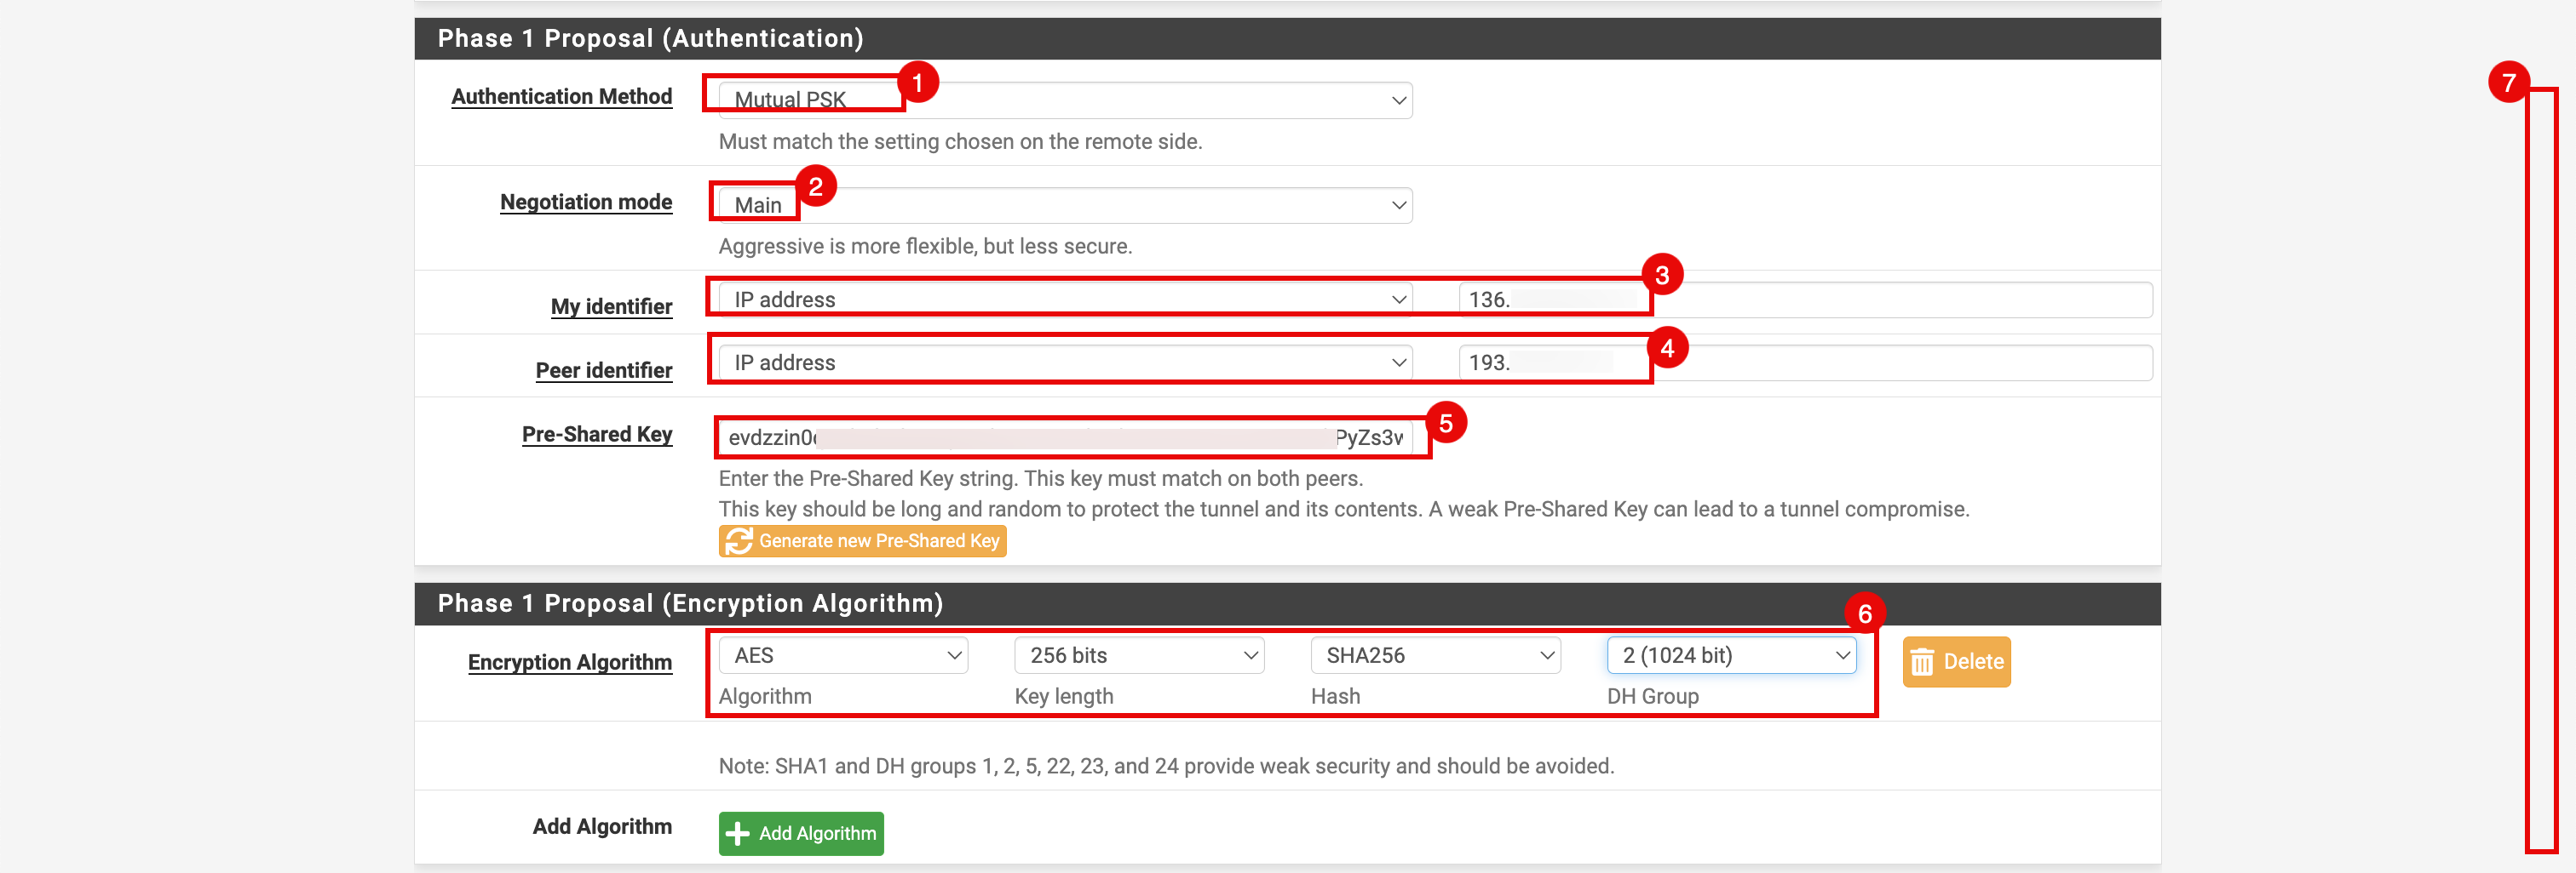Expand the My identifier type dropdown
The width and height of the screenshot is (2576, 873).
point(1064,300)
